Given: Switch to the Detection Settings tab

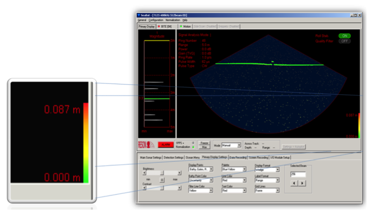Looking at the screenshot, I should (175, 157).
